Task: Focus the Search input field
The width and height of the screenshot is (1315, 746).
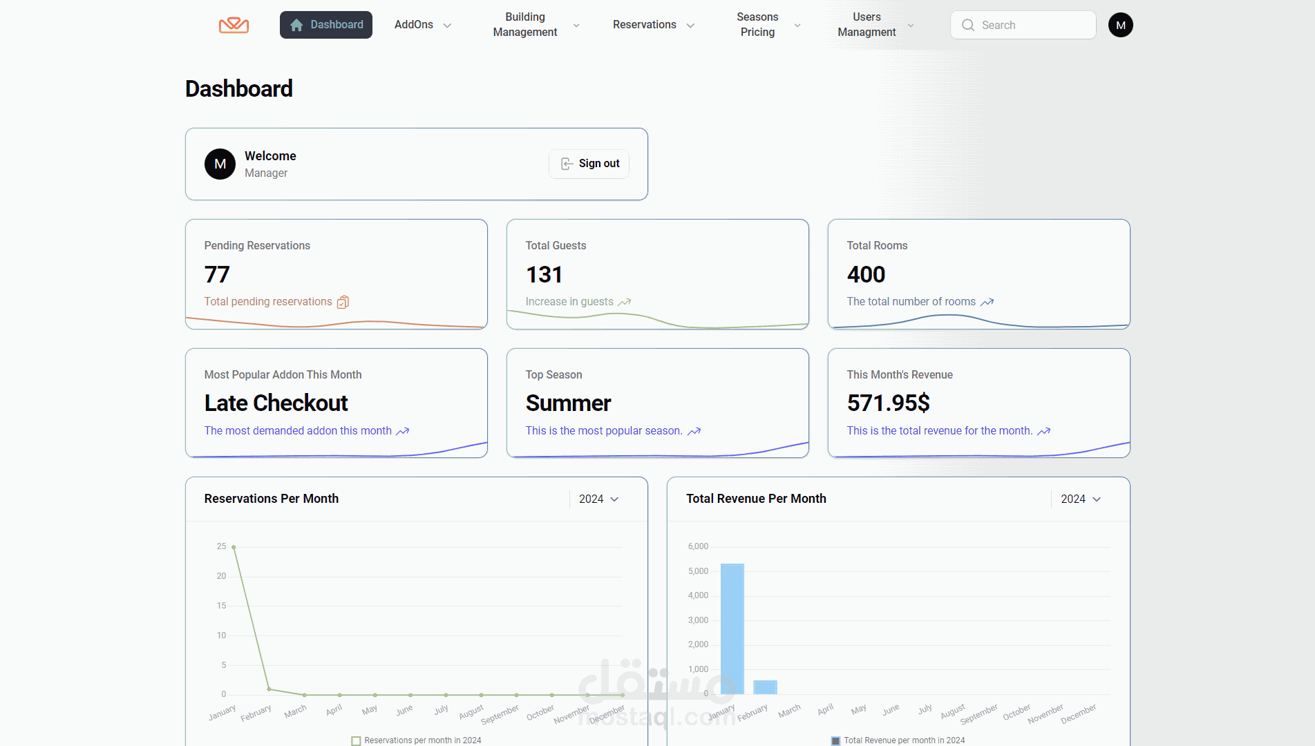Action: [x=1023, y=25]
